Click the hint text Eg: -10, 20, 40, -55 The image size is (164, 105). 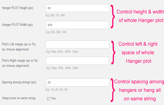click(x=57, y=90)
